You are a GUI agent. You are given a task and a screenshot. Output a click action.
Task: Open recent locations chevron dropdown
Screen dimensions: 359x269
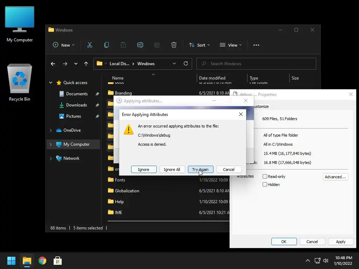(x=76, y=64)
